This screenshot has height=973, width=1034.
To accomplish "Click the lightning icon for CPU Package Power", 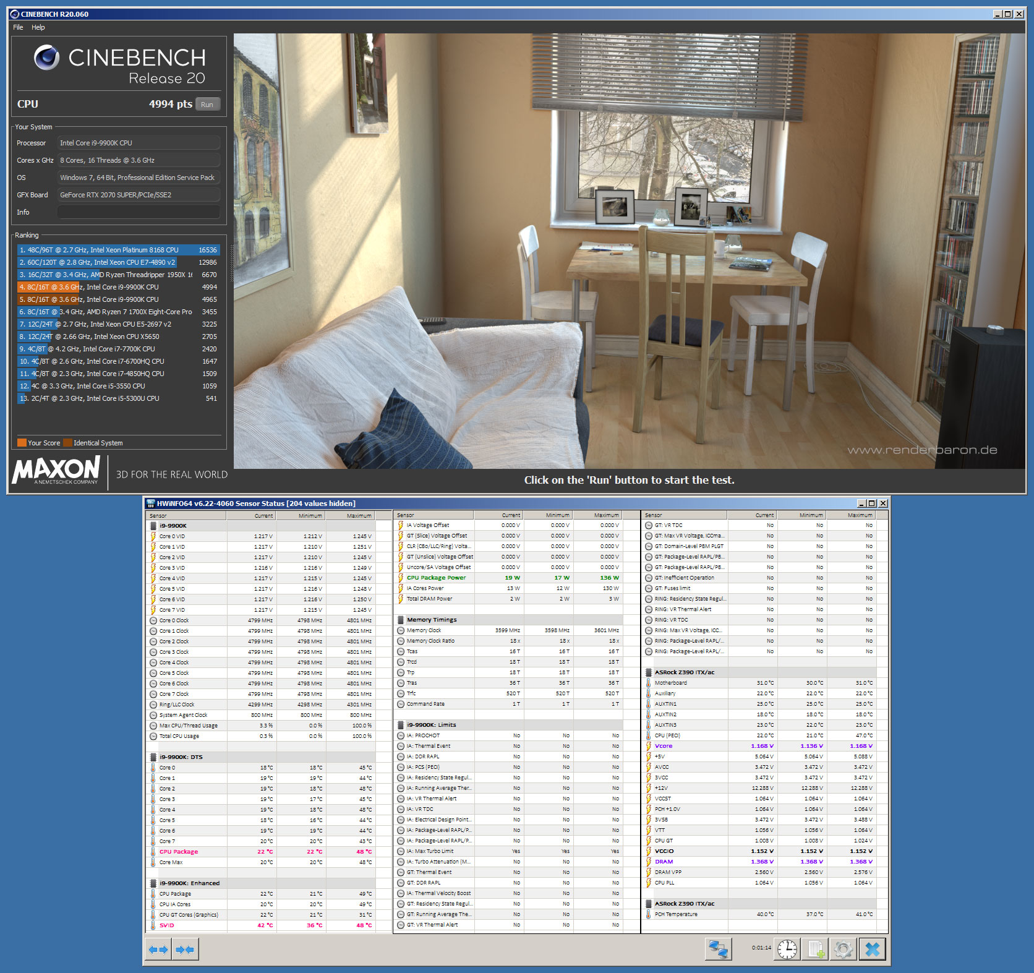I will [401, 578].
